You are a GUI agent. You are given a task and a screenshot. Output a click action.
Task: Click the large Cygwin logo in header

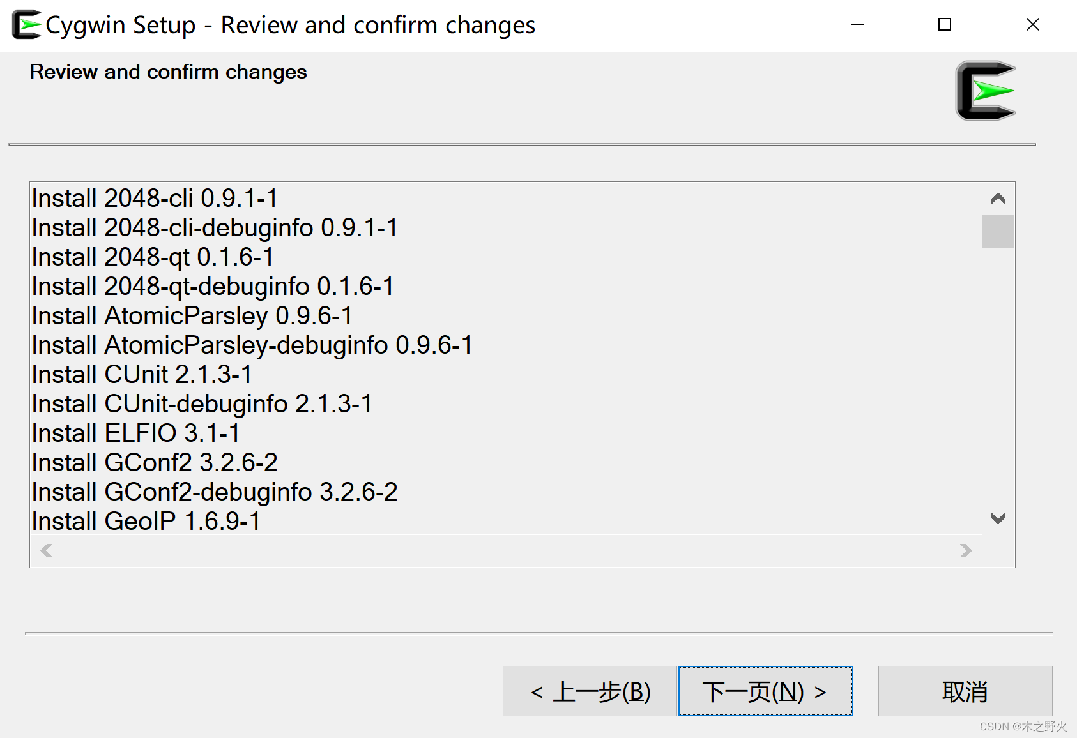[986, 90]
